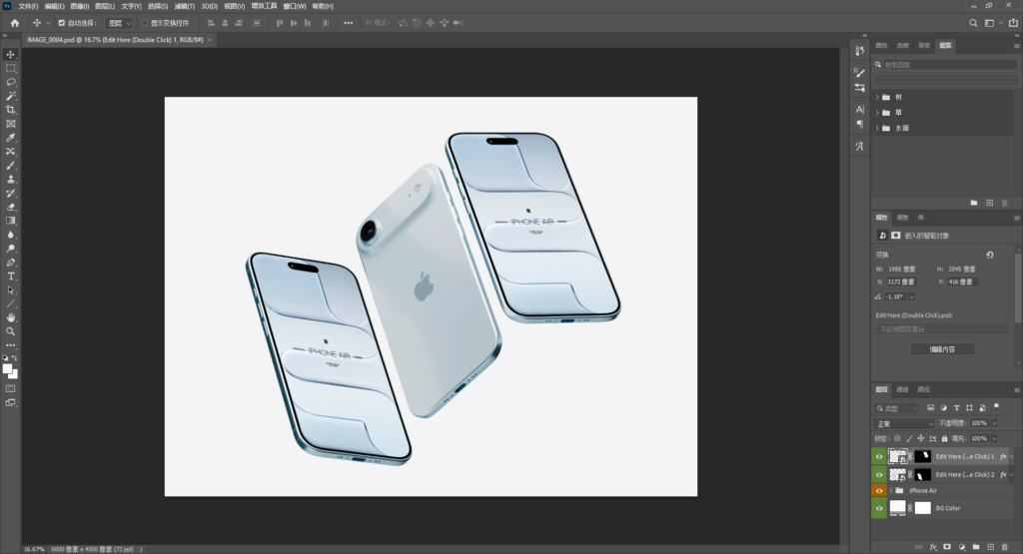Select the Magic Wand tool
The height and width of the screenshot is (554, 1023).
[x=10, y=96]
